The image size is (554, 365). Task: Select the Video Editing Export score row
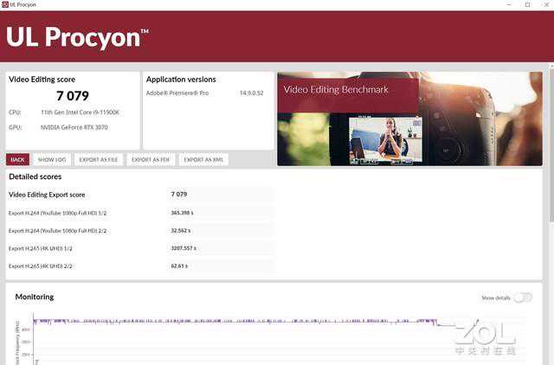click(x=138, y=195)
